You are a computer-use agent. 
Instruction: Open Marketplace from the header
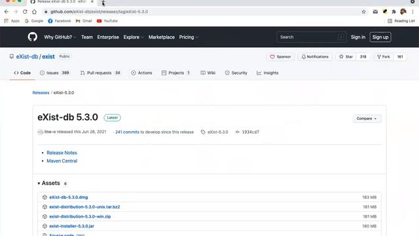pos(162,37)
